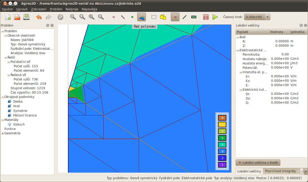Click the Lokální veličina v bodě button
308x182 pixels.
258,162
